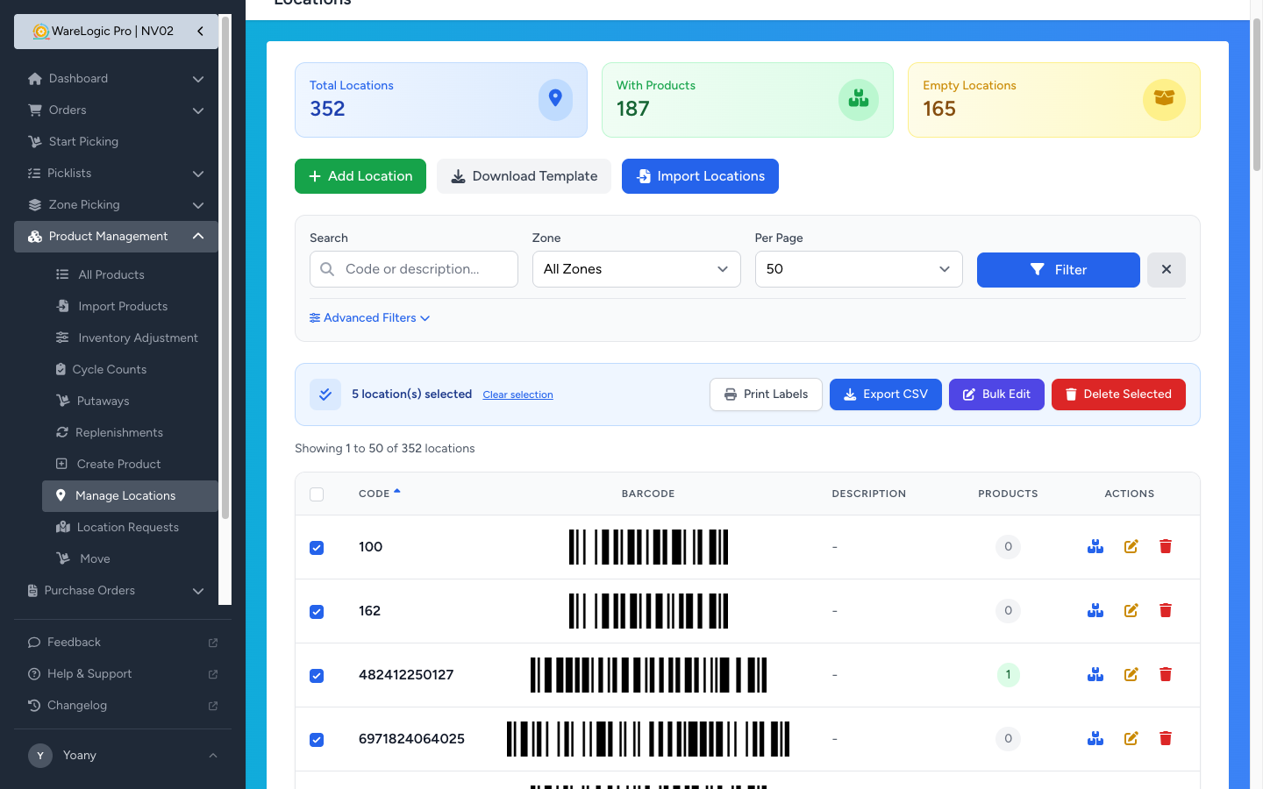The height and width of the screenshot is (789, 1263).
Task: Sort by CODE column arrow
Action: pyautogui.click(x=397, y=492)
